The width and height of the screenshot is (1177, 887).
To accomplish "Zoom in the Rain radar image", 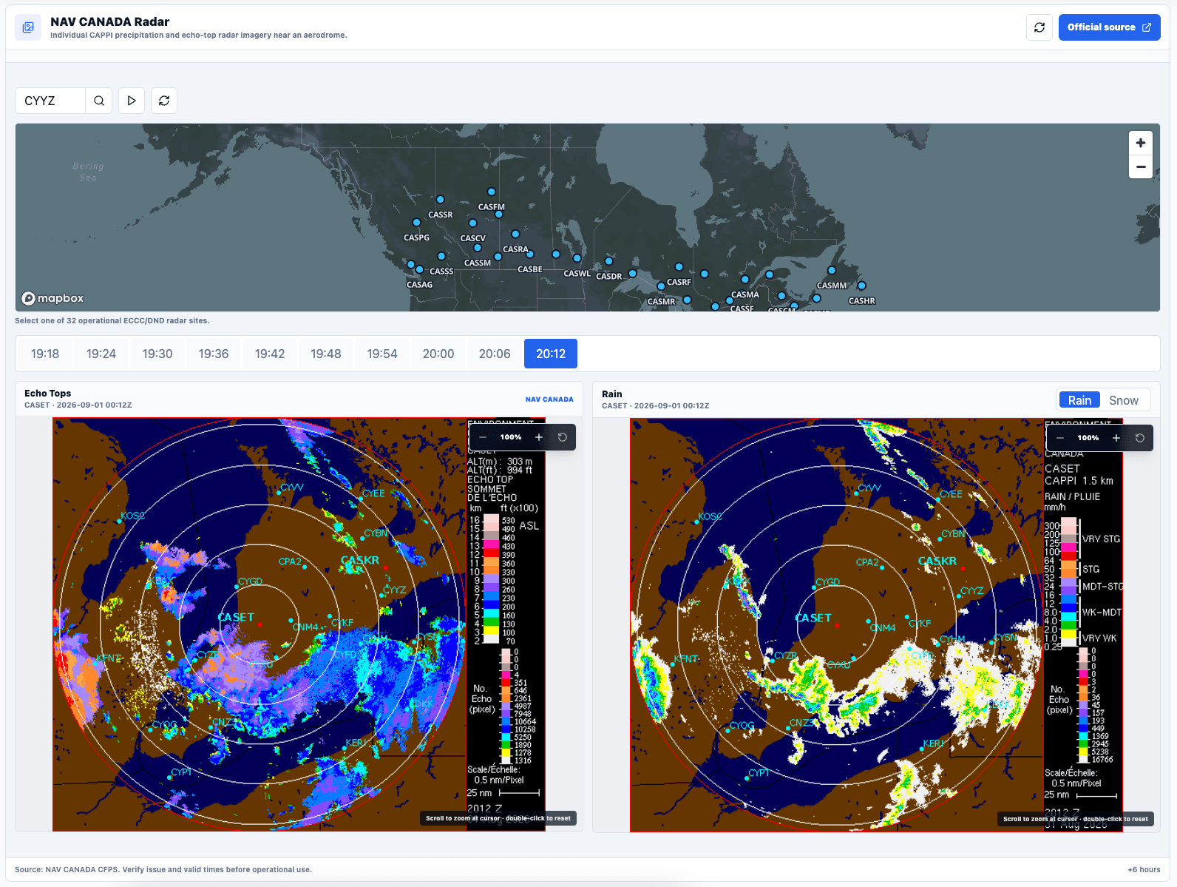I will coord(1116,438).
